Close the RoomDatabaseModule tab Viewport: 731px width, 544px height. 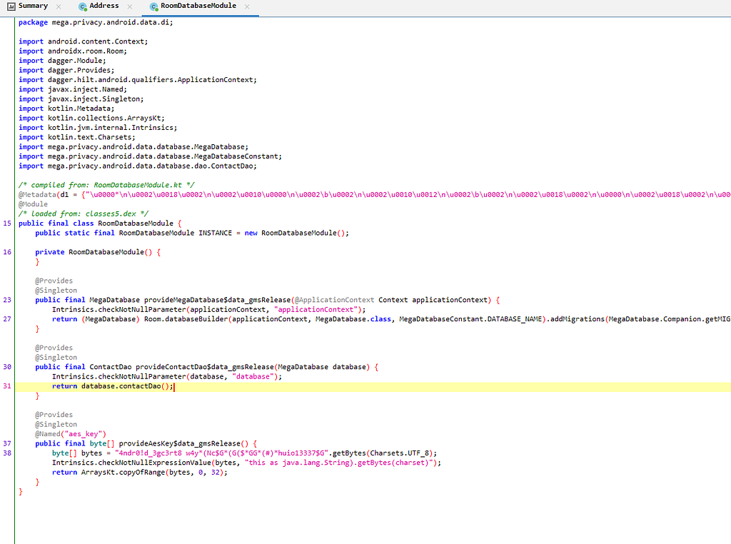pos(247,6)
